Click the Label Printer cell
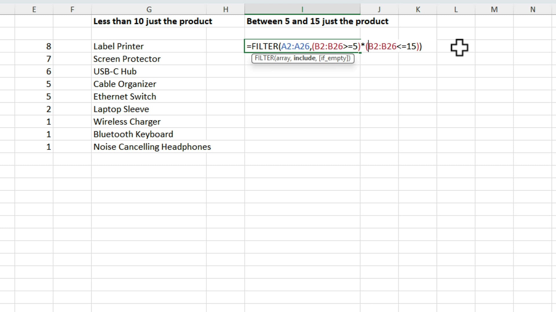 pyautogui.click(x=149, y=46)
